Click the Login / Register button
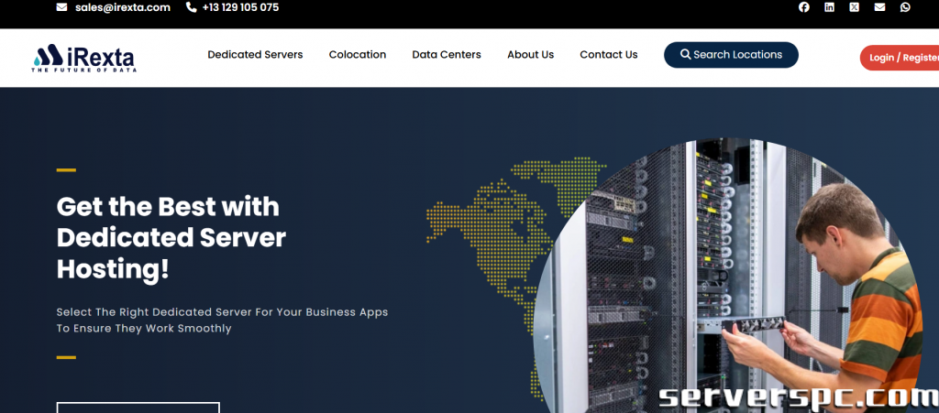 click(x=900, y=58)
